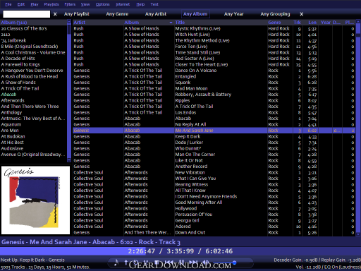Open the Any Artist filter
The width and height of the screenshot is (361, 271).
[x=156, y=14]
